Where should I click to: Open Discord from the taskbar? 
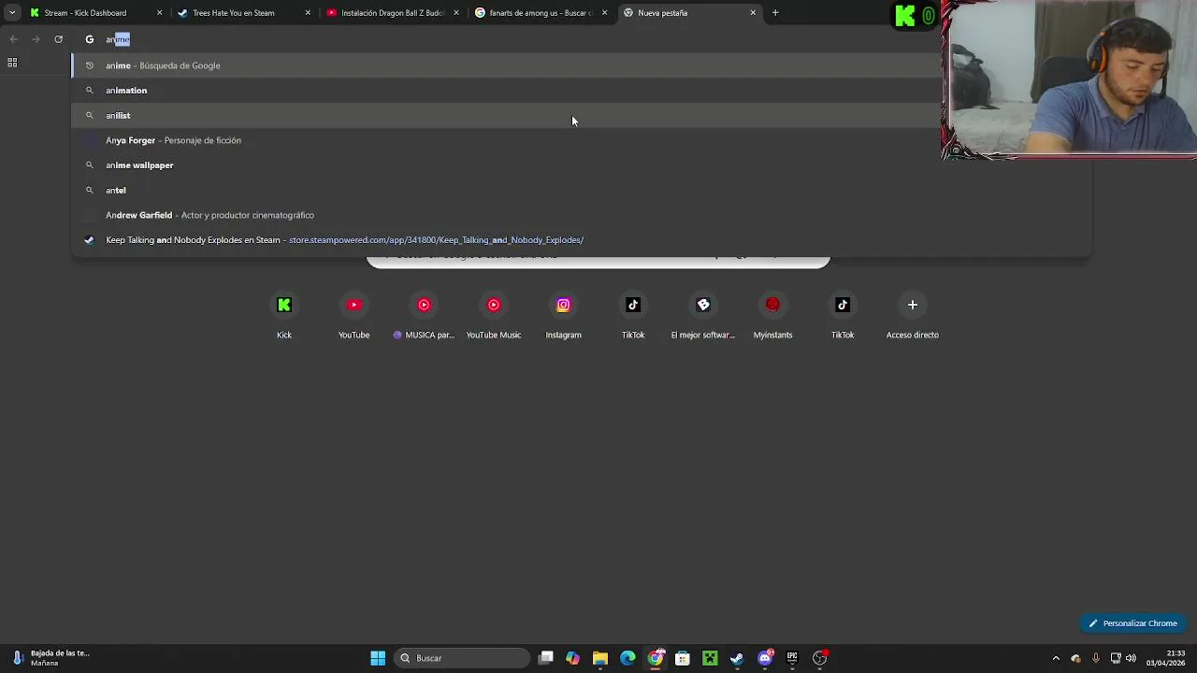click(765, 658)
